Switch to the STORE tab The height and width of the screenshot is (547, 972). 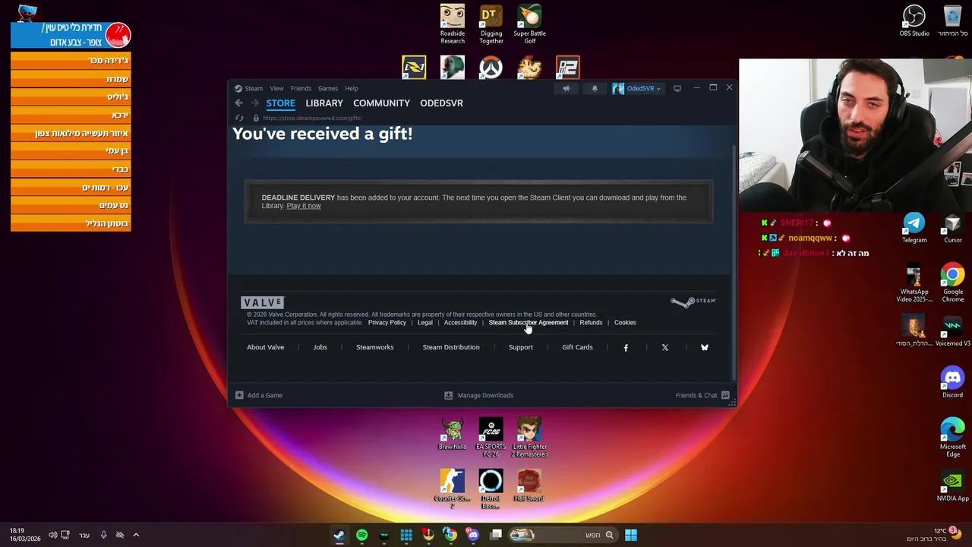280,103
